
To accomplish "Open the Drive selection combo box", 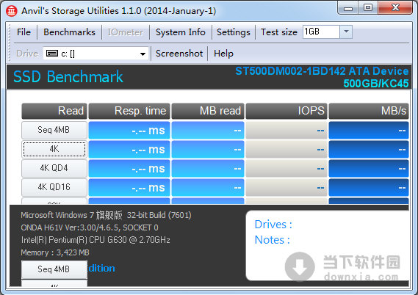I will click(x=96, y=54).
